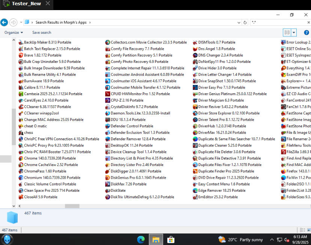Click the Edge Remover 18.25 Portable icon
This screenshot has height=245, width=311.
pyautogui.click(x=195, y=191)
